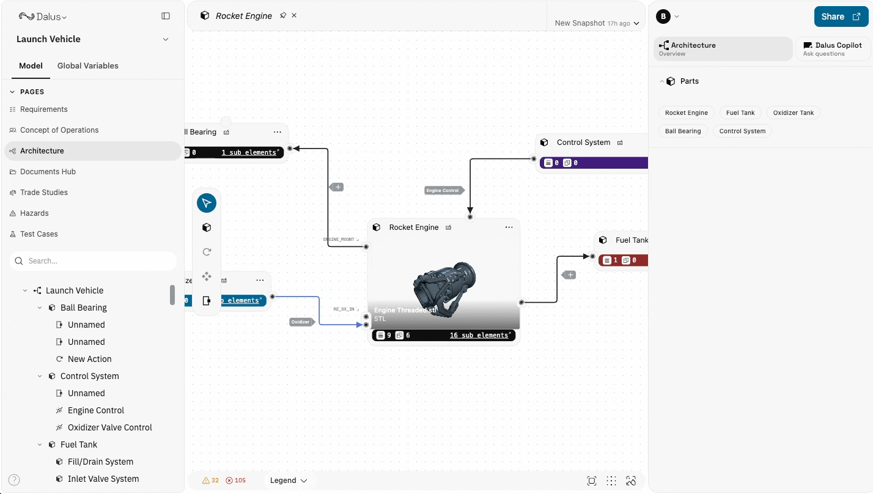Image resolution: width=873 pixels, height=494 pixels.
Task: Select Oxidizer Valve Control tree item
Action: (x=110, y=428)
